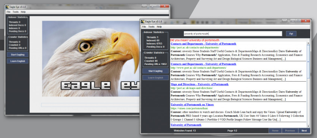Click URL http://port.ac.uk/maps-and-directions/
The height and width of the screenshot is (138, 317).
tap(192, 88)
